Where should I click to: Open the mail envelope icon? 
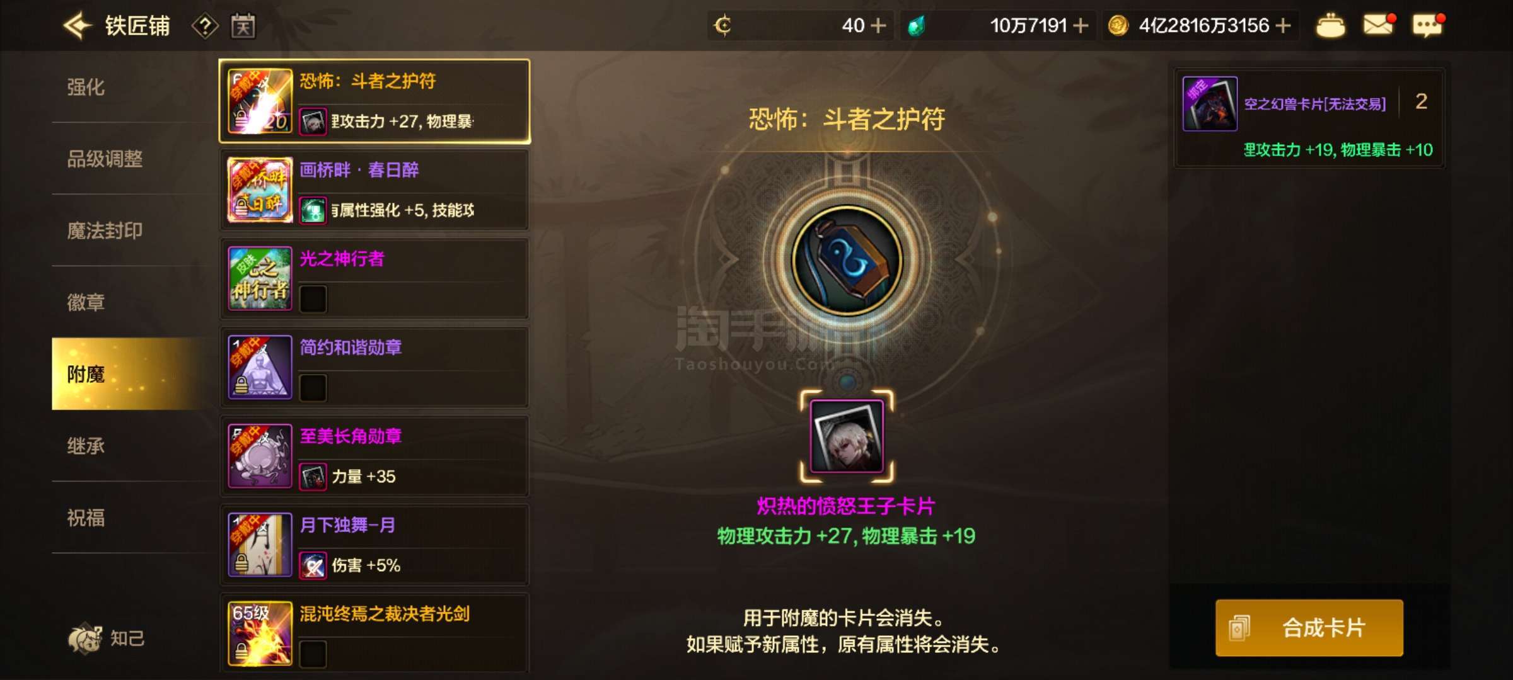1377,25
